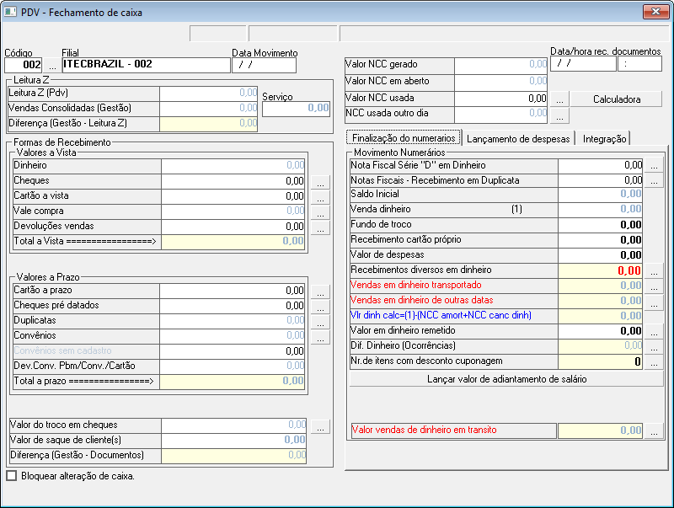This screenshot has width=674, height=508.
Task: Click the Cartão a prazo value field
Action: pos(233,291)
